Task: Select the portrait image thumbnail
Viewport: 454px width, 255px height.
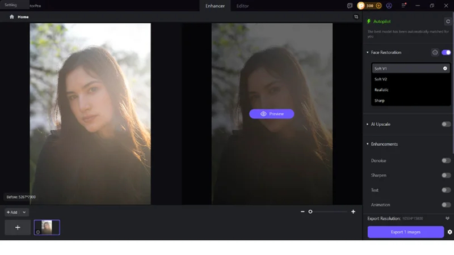Action: point(47,227)
